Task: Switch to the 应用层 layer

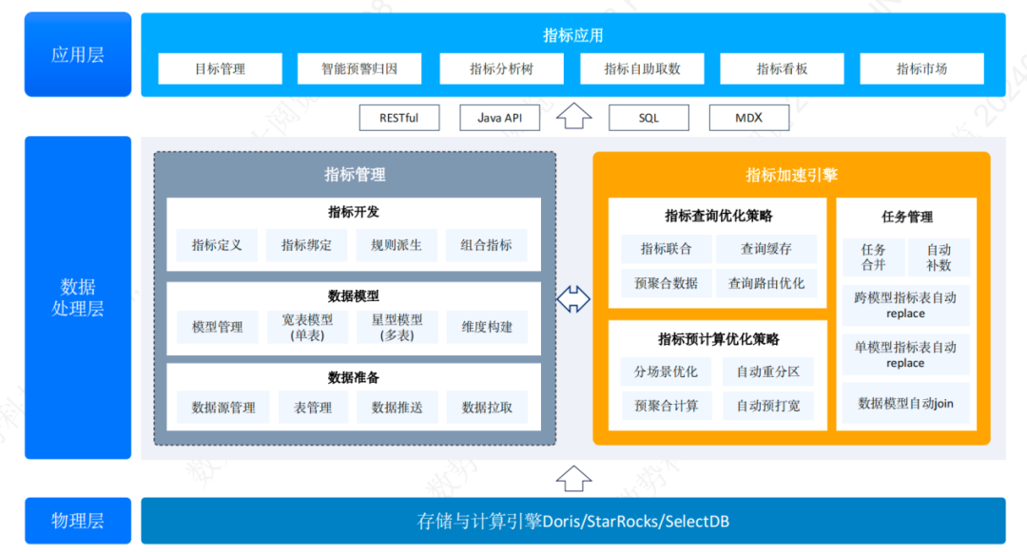Action: point(77,54)
